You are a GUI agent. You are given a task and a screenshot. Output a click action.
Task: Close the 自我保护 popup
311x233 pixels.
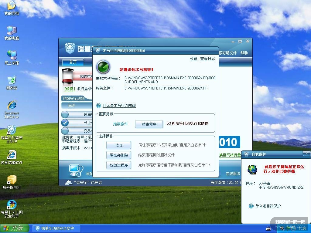(x=307, y=154)
